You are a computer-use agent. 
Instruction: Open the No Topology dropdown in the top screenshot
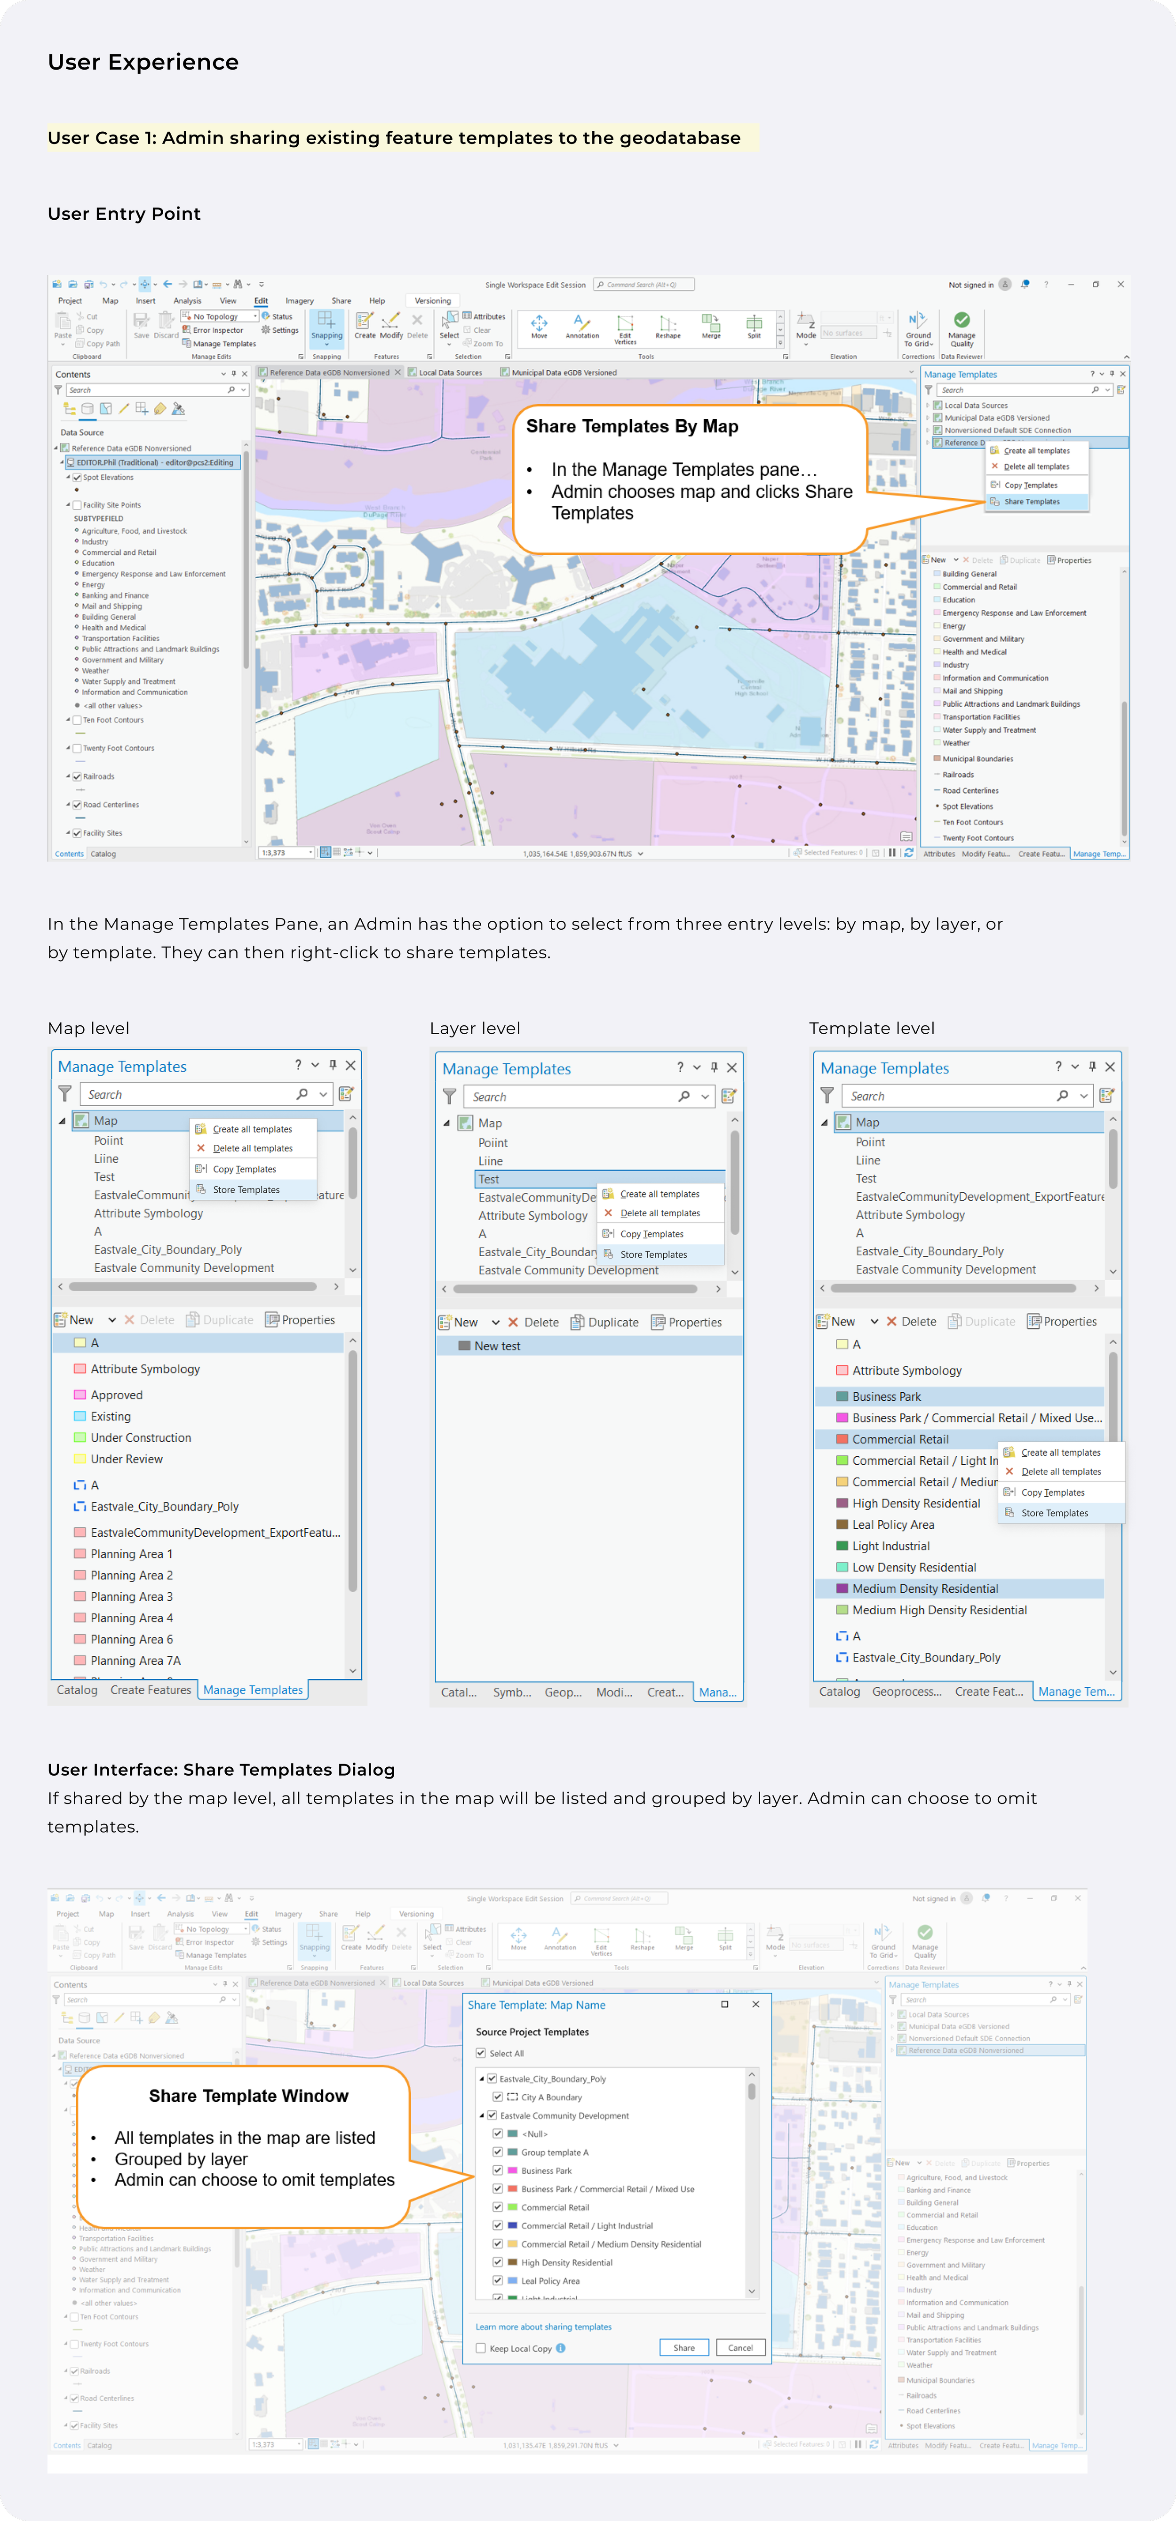coord(220,316)
